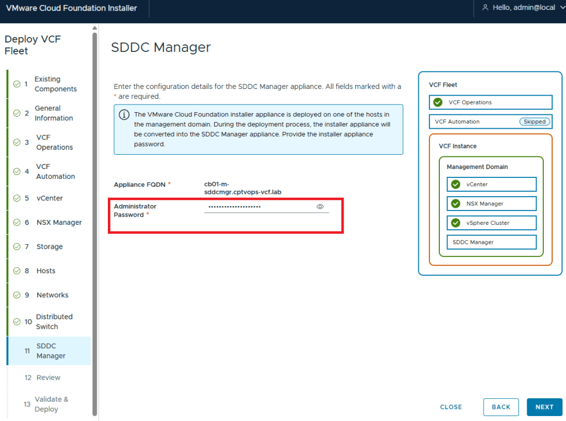Click the wizard sidebar vertical scrollbar
Screen dimensions: 566x421
[95, 221]
